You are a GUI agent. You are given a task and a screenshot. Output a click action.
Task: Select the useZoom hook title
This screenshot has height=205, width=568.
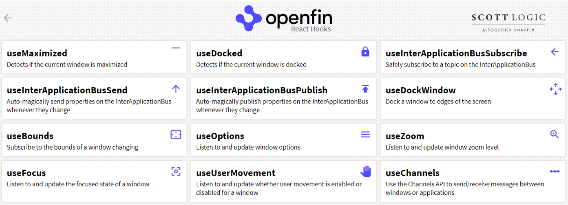(x=405, y=136)
